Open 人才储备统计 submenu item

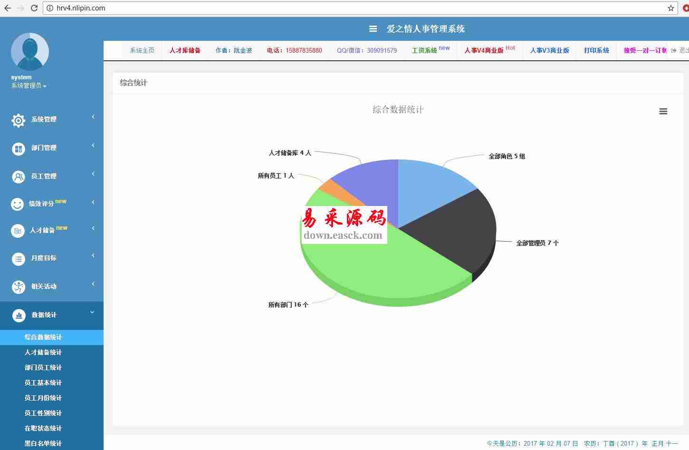pyautogui.click(x=43, y=352)
